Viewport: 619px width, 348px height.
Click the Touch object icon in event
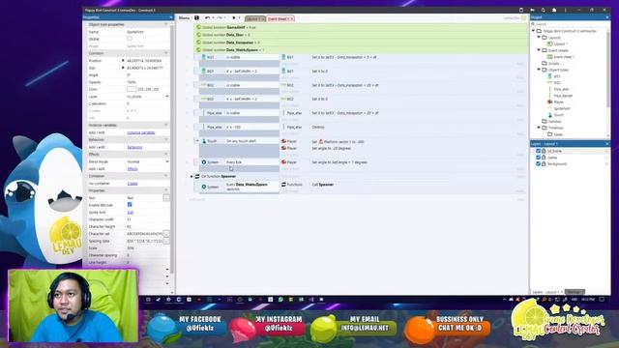pos(204,141)
